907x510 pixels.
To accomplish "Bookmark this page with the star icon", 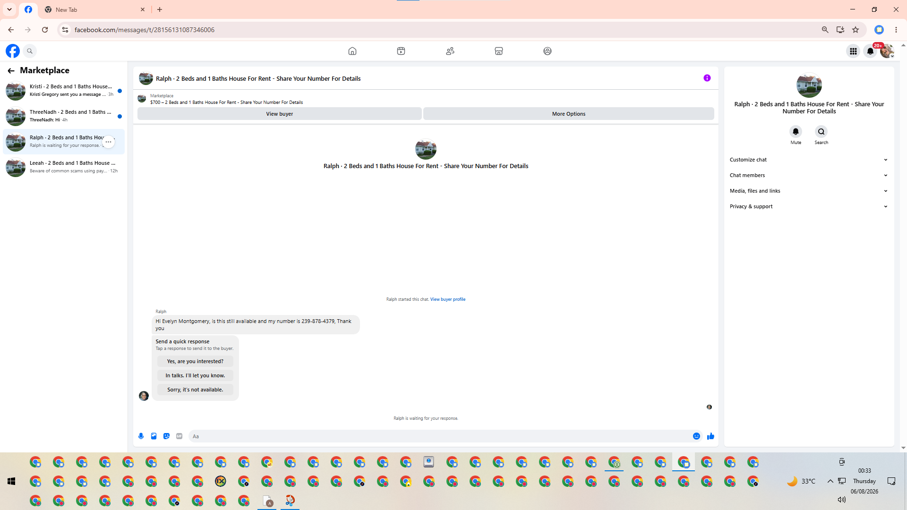I will tap(856, 30).
